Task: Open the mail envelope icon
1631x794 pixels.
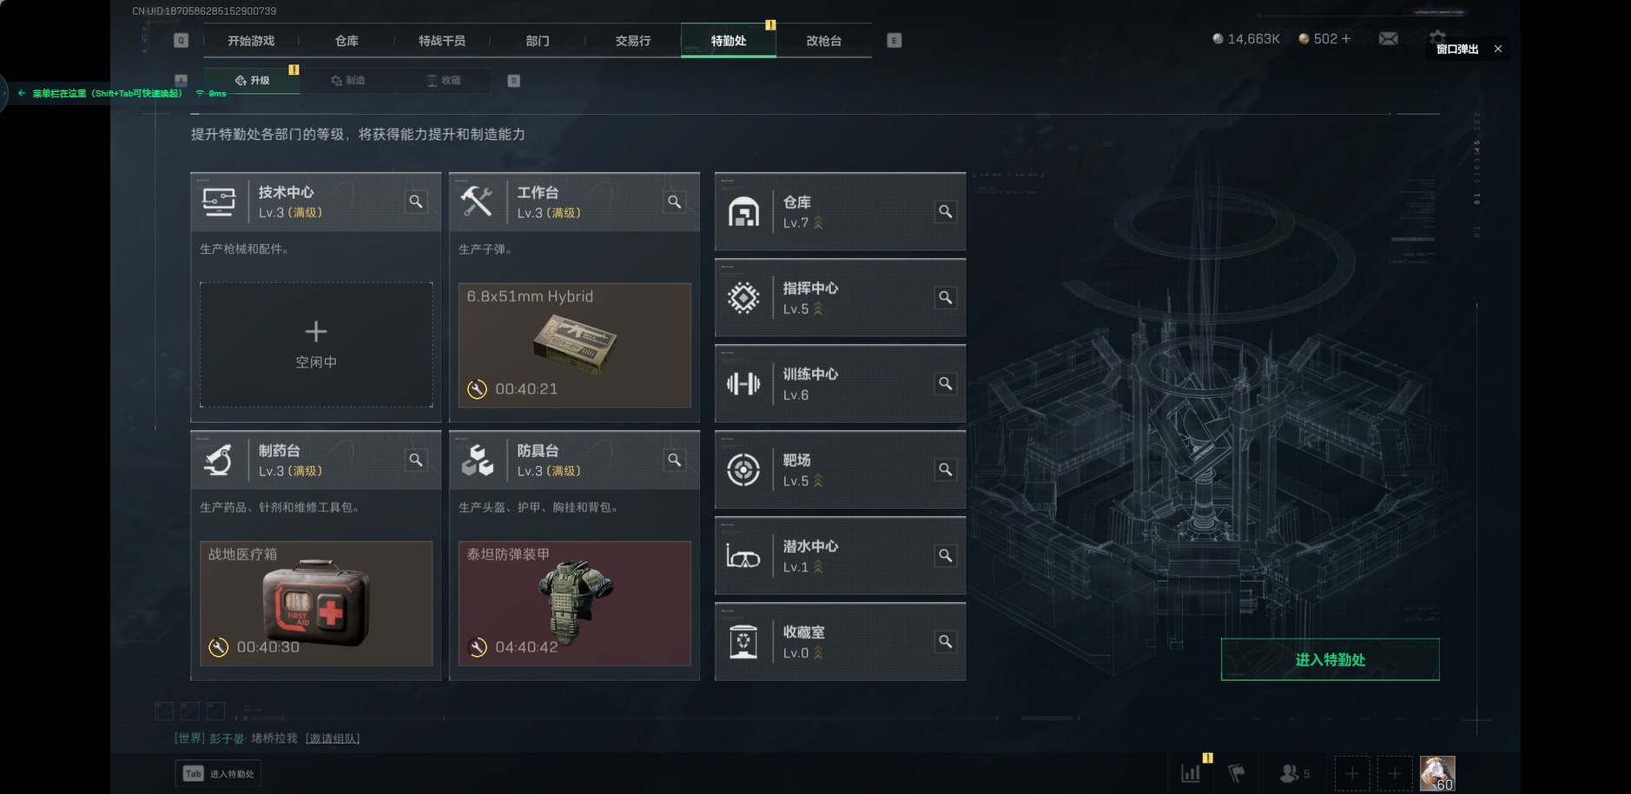Action: point(1389,39)
